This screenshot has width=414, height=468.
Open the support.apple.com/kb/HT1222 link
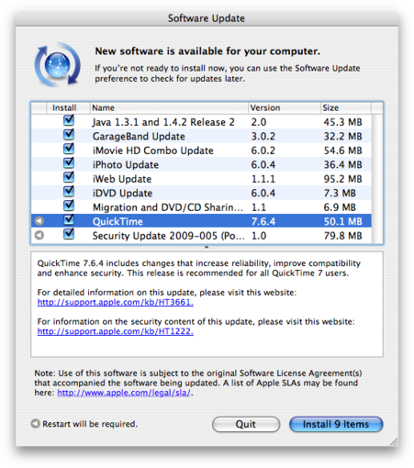[x=116, y=331]
